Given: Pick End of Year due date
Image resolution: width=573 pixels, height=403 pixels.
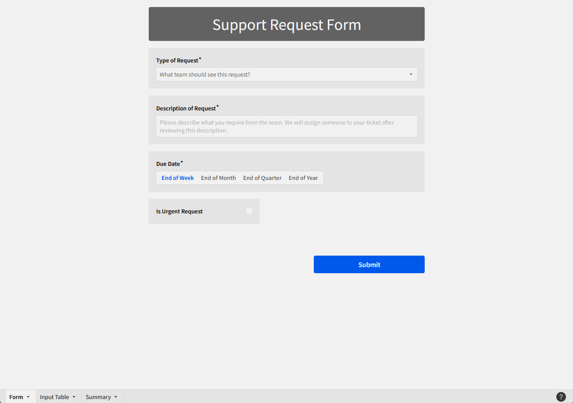Looking at the screenshot, I should click(303, 178).
